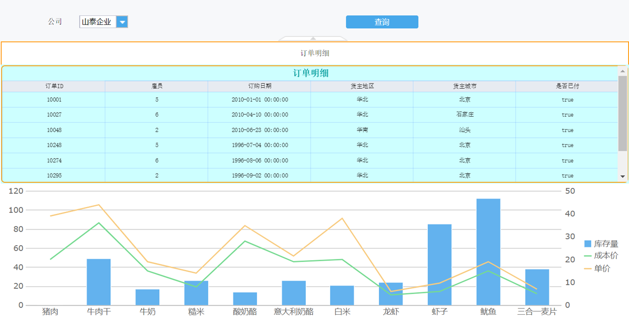Toggle the 单价 legend line swatch
The height and width of the screenshot is (322, 629).
(588, 268)
